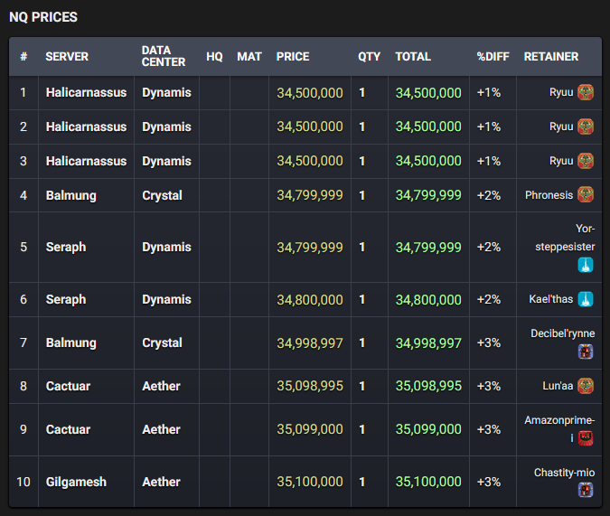Click retainer name Lun'aa
The width and height of the screenshot is (610, 516).
pos(558,386)
